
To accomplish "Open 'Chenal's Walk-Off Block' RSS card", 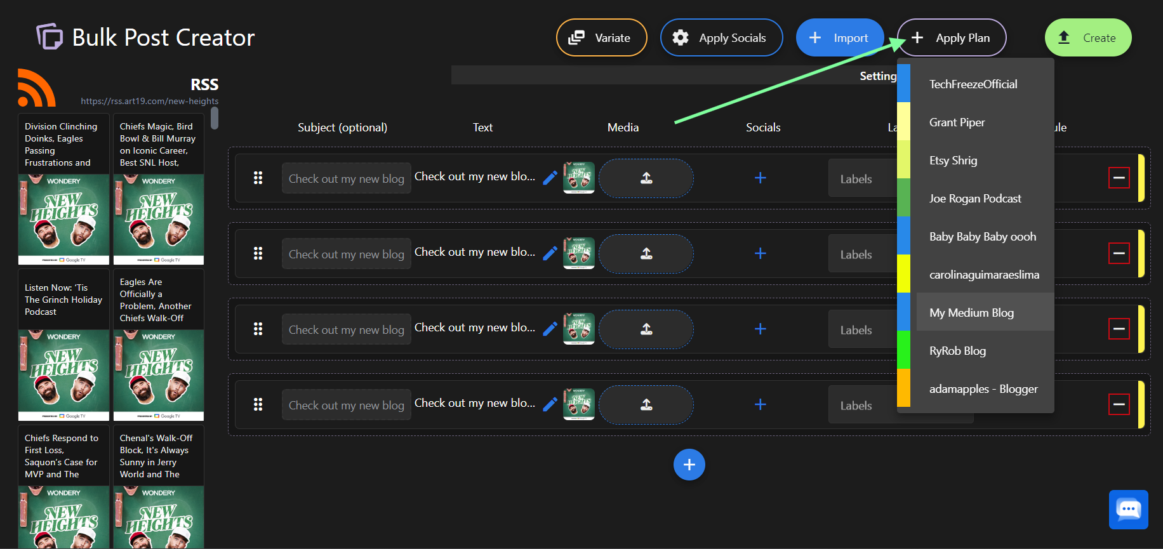I will pyautogui.click(x=159, y=487).
